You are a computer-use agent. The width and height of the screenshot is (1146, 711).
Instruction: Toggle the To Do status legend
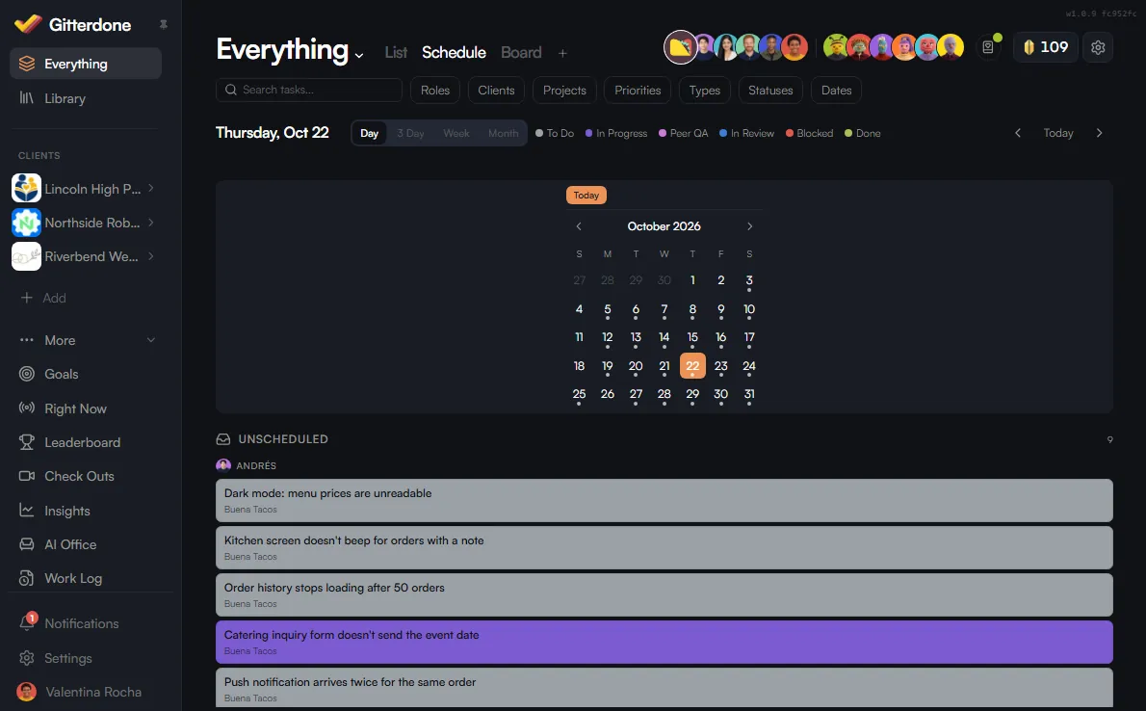tap(555, 133)
